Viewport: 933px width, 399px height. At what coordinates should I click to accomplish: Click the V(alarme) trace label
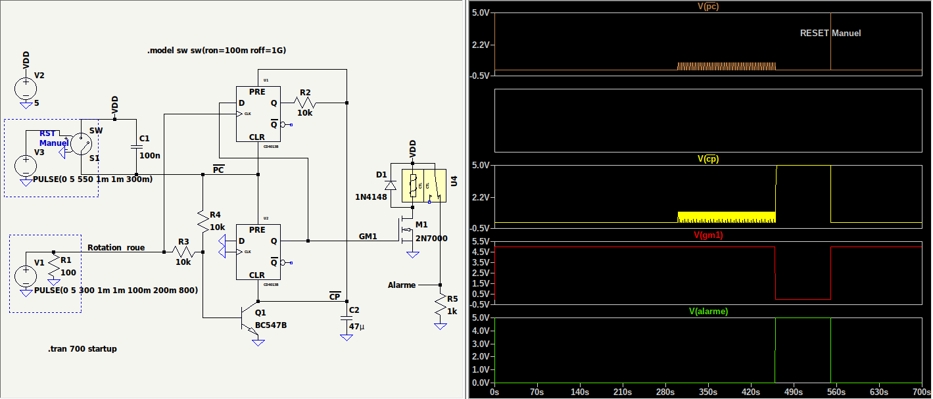point(707,311)
